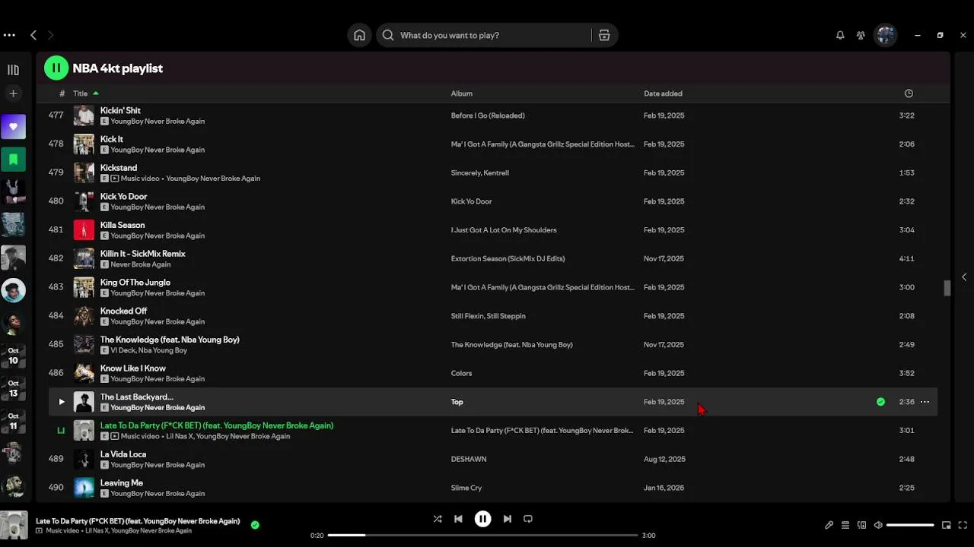Expand right side panel arrow
Viewport: 974px width, 547px height.
(964, 277)
